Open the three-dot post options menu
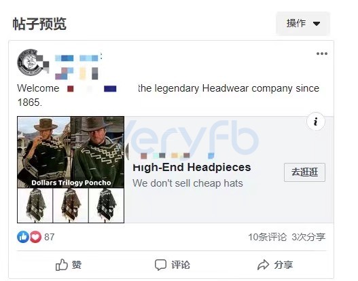 pyautogui.click(x=322, y=54)
